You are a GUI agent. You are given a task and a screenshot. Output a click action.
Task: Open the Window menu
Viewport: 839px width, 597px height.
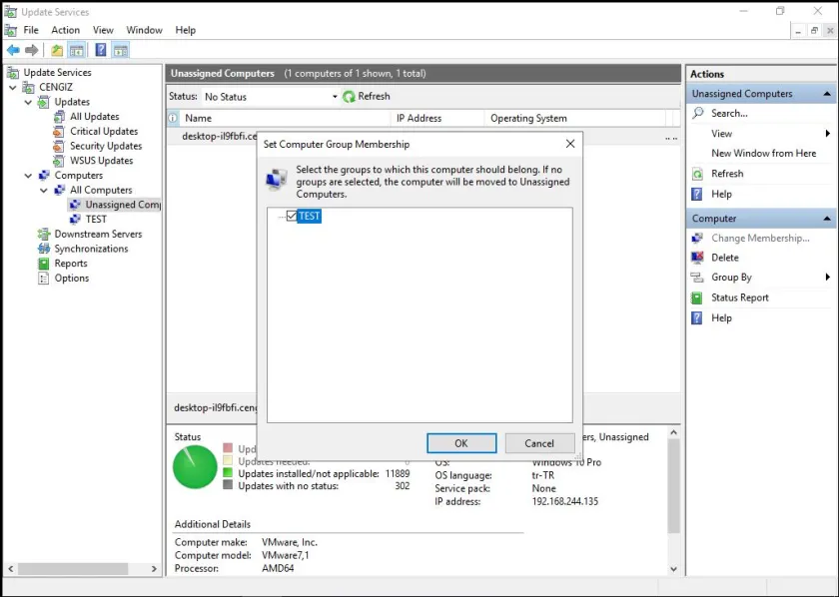click(144, 30)
